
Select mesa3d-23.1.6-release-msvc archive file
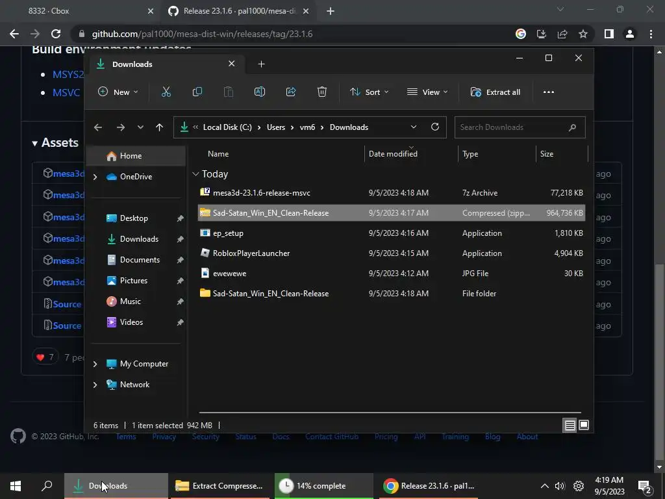tap(392, 192)
